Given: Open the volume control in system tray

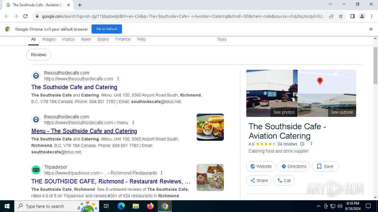Looking at the screenshot, I should (x=340, y=206).
